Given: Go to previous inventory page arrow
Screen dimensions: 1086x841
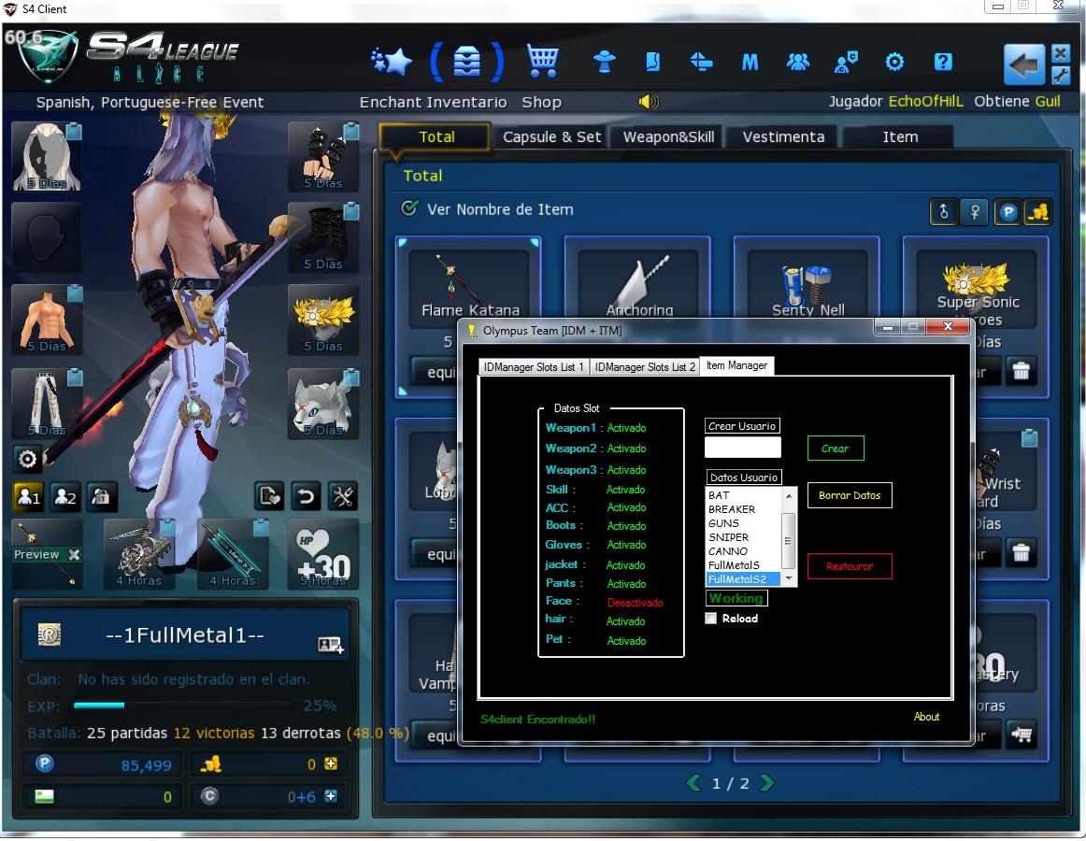Looking at the screenshot, I should pyautogui.click(x=693, y=783).
